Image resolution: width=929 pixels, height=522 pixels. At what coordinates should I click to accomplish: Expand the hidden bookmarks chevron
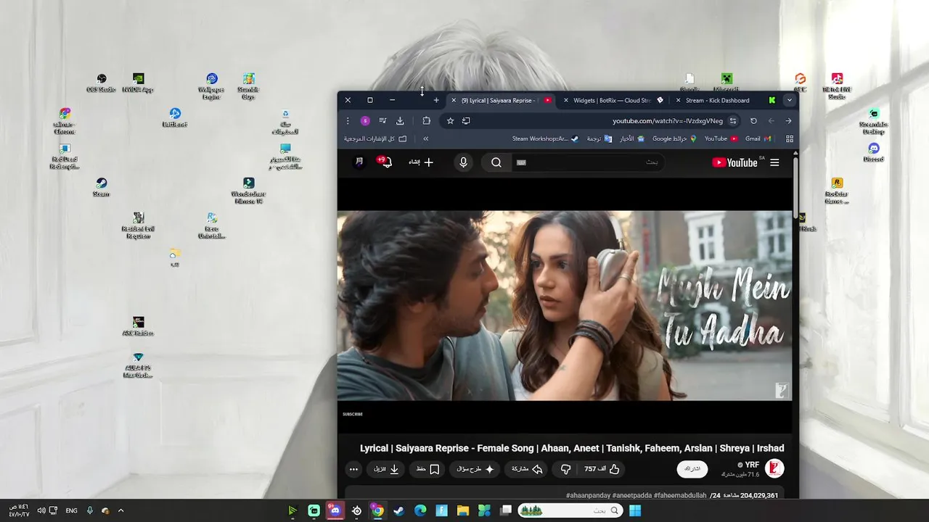[425, 138]
